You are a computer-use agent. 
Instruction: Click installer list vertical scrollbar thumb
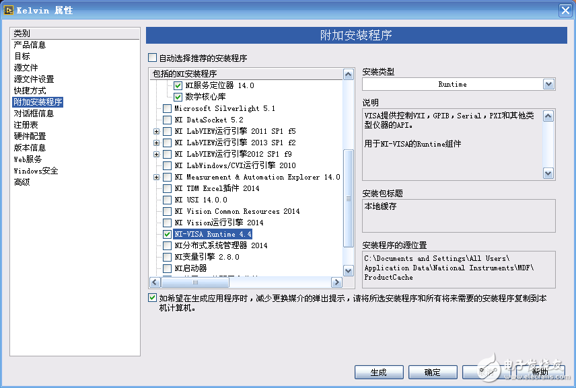[348, 198]
